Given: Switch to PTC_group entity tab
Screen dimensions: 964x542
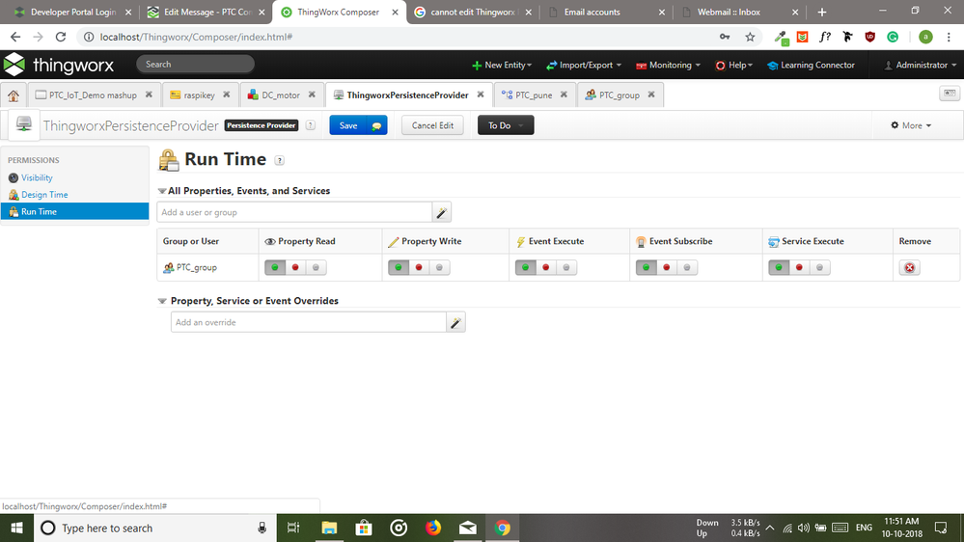Looking at the screenshot, I should click(620, 95).
